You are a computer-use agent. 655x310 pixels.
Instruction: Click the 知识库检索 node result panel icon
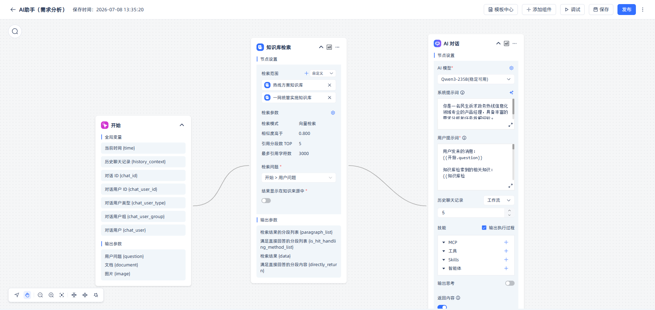[329, 47]
